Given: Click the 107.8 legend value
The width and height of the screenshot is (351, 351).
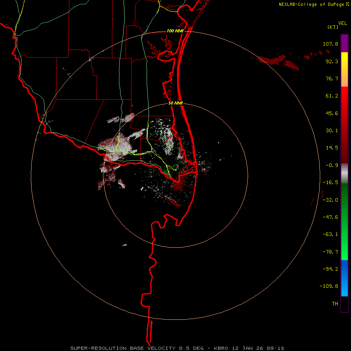Looking at the screenshot, I should click(330, 44).
